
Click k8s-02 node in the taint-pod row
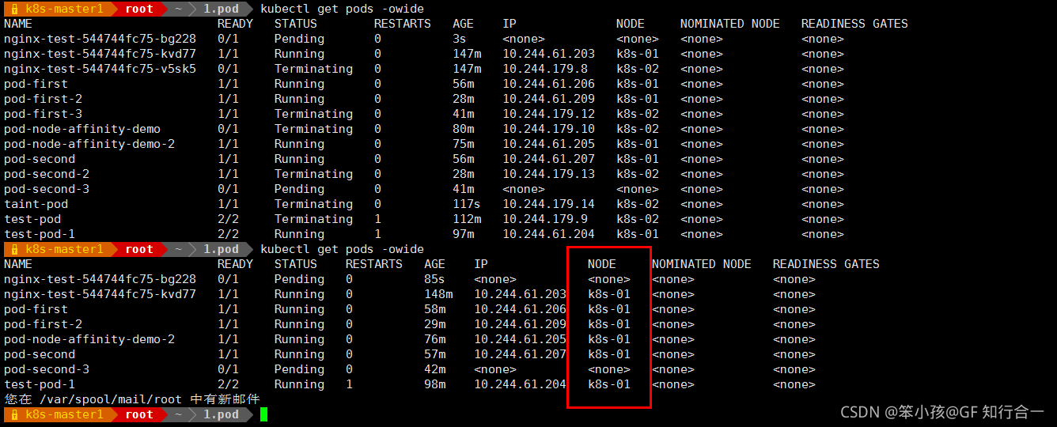638,204
